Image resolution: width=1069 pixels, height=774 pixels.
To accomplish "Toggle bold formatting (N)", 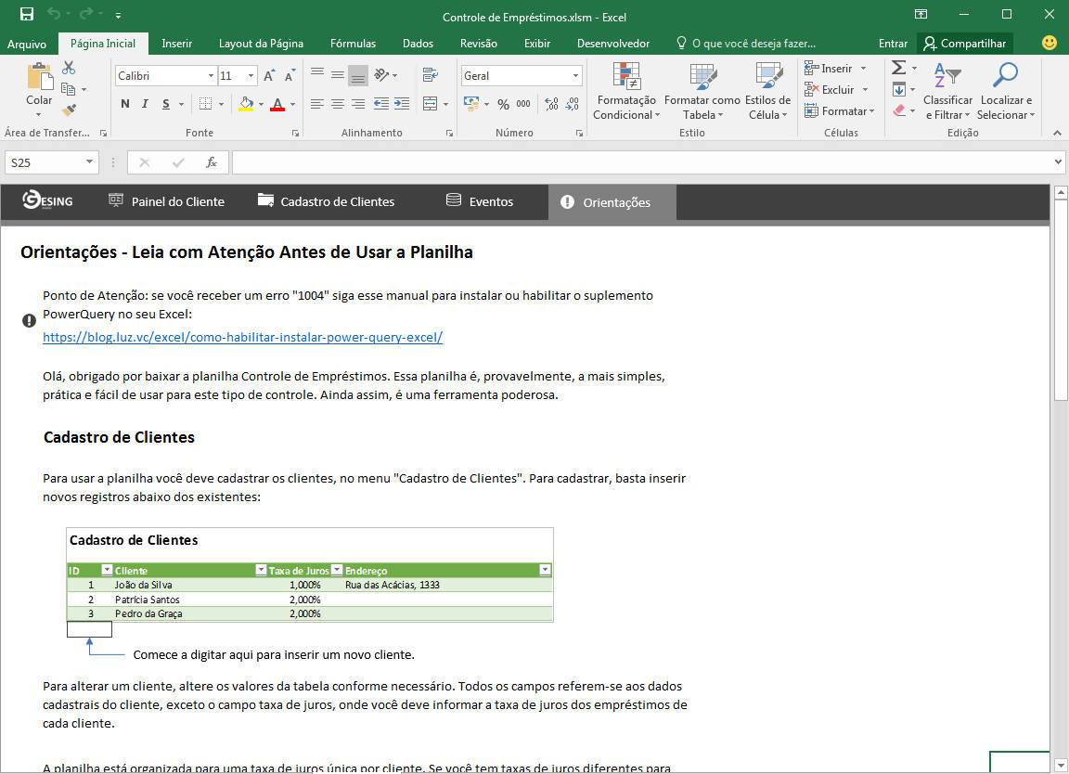I will coord(125,104).
